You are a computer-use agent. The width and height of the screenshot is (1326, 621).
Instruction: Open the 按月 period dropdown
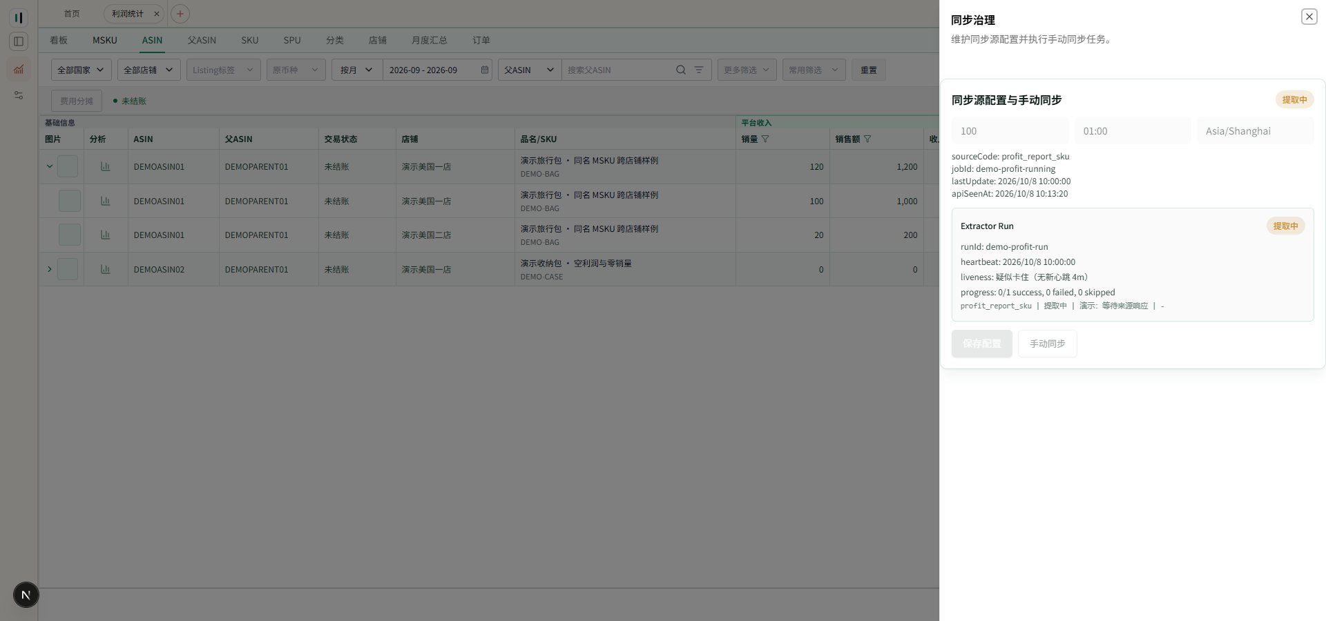(x=357, y=70)
